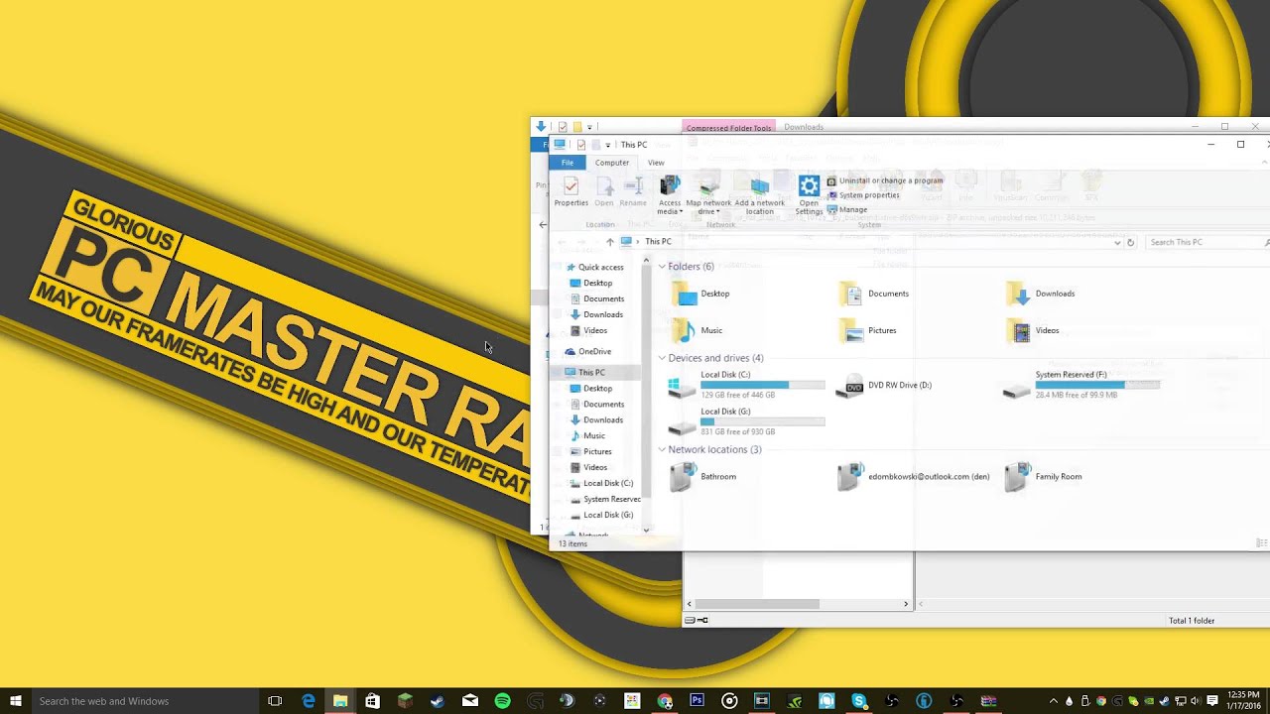Open the Map network drive menu
The width and height of the screenshot is (1270, 714).
point(708,195)
